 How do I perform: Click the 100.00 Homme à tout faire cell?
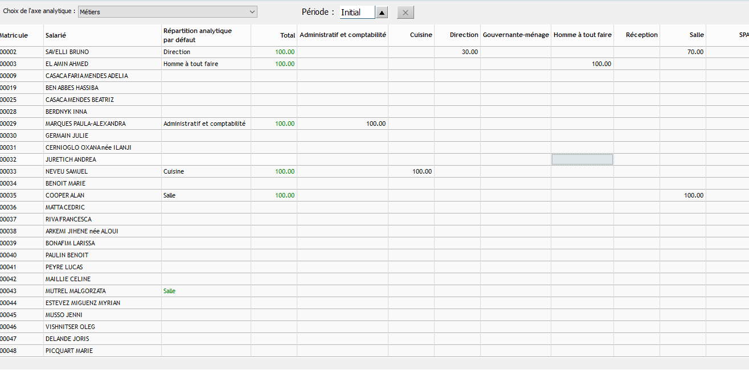point(582,64)
